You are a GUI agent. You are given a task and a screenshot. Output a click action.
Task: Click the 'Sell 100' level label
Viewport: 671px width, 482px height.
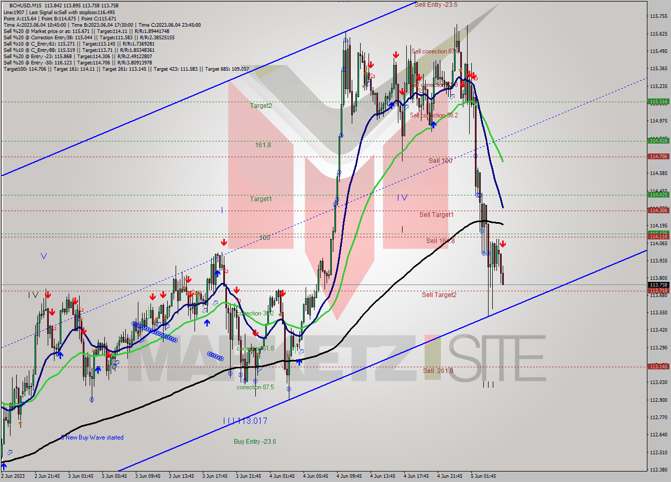pos(440,161)
